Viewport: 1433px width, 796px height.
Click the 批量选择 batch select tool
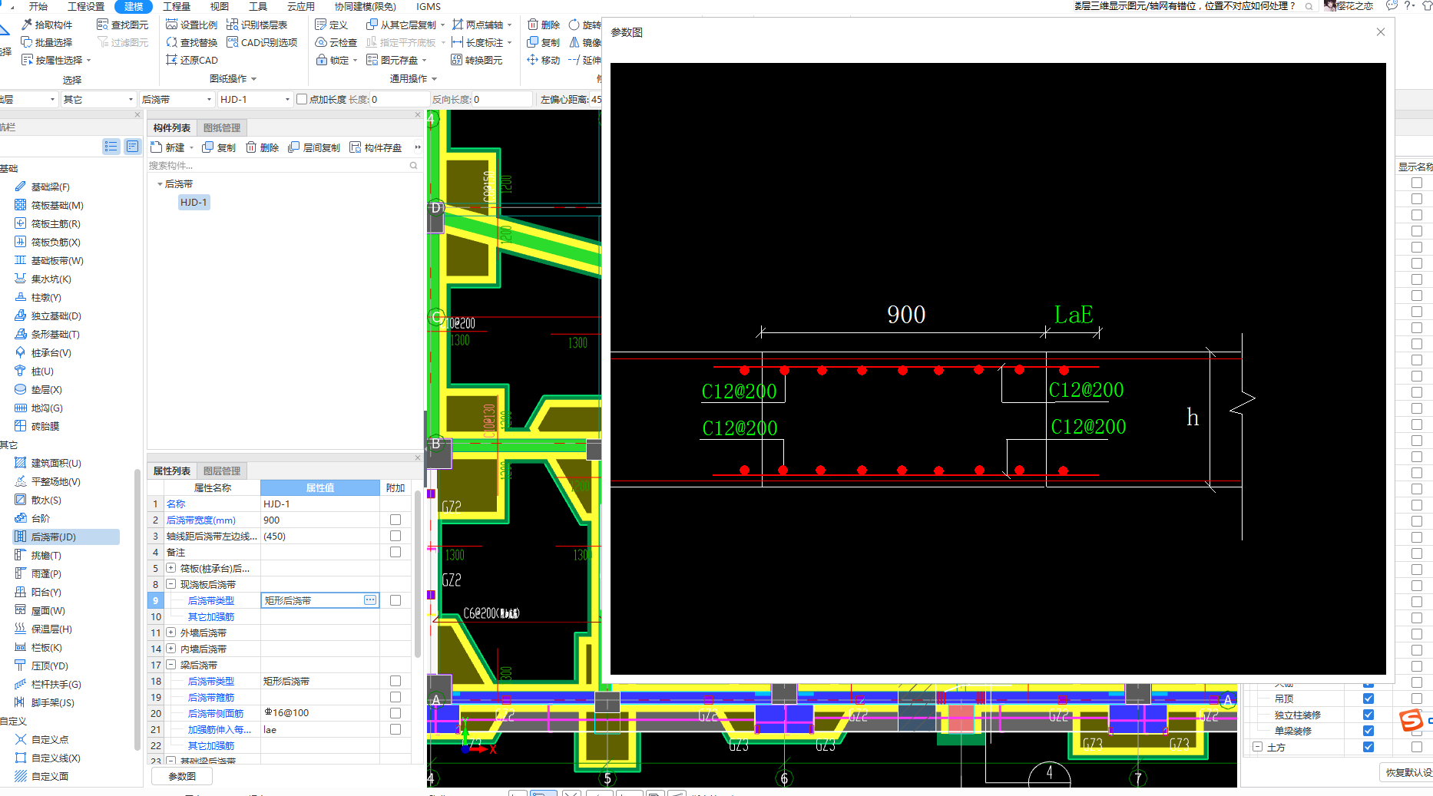tap(47, 42)
